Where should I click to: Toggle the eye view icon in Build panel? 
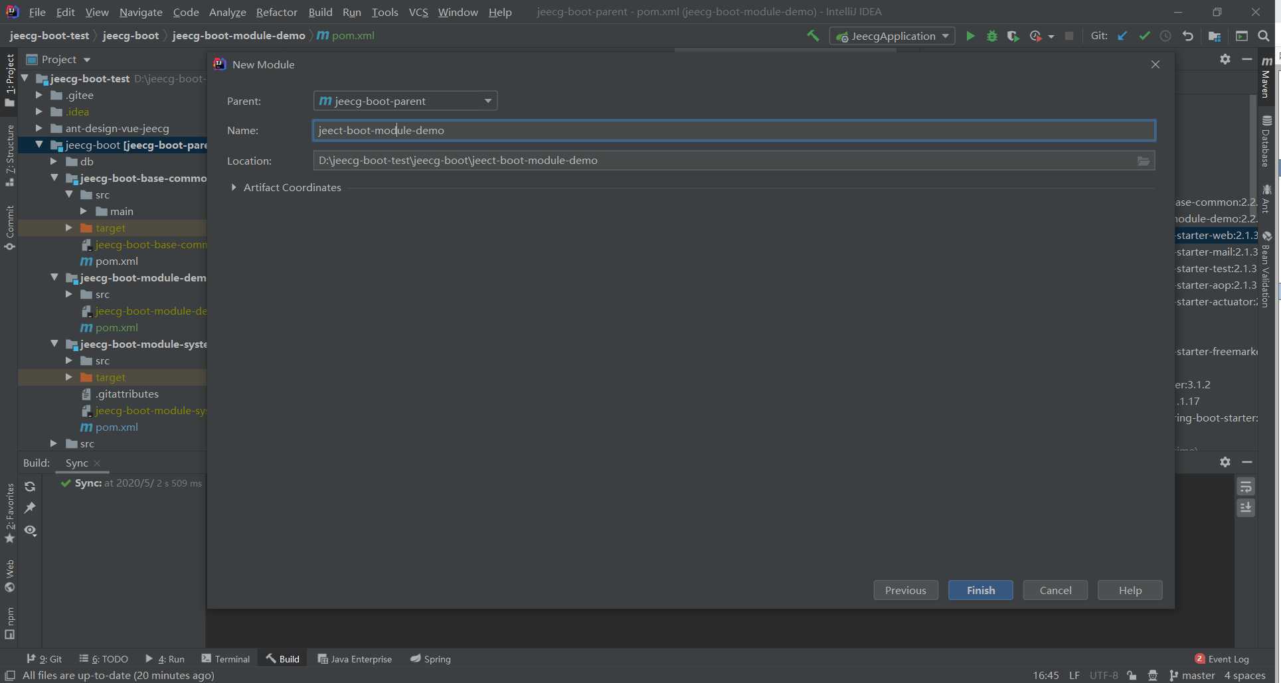click(30, 530)
